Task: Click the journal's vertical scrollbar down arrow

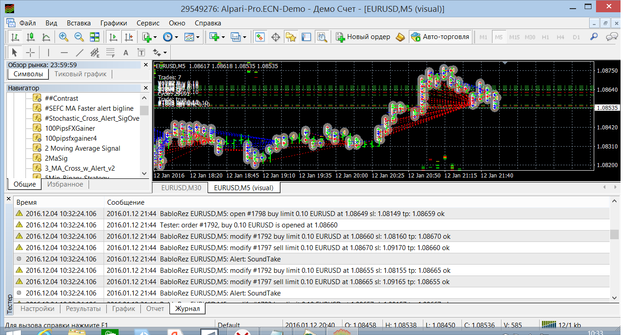Action: click(614, 298)
